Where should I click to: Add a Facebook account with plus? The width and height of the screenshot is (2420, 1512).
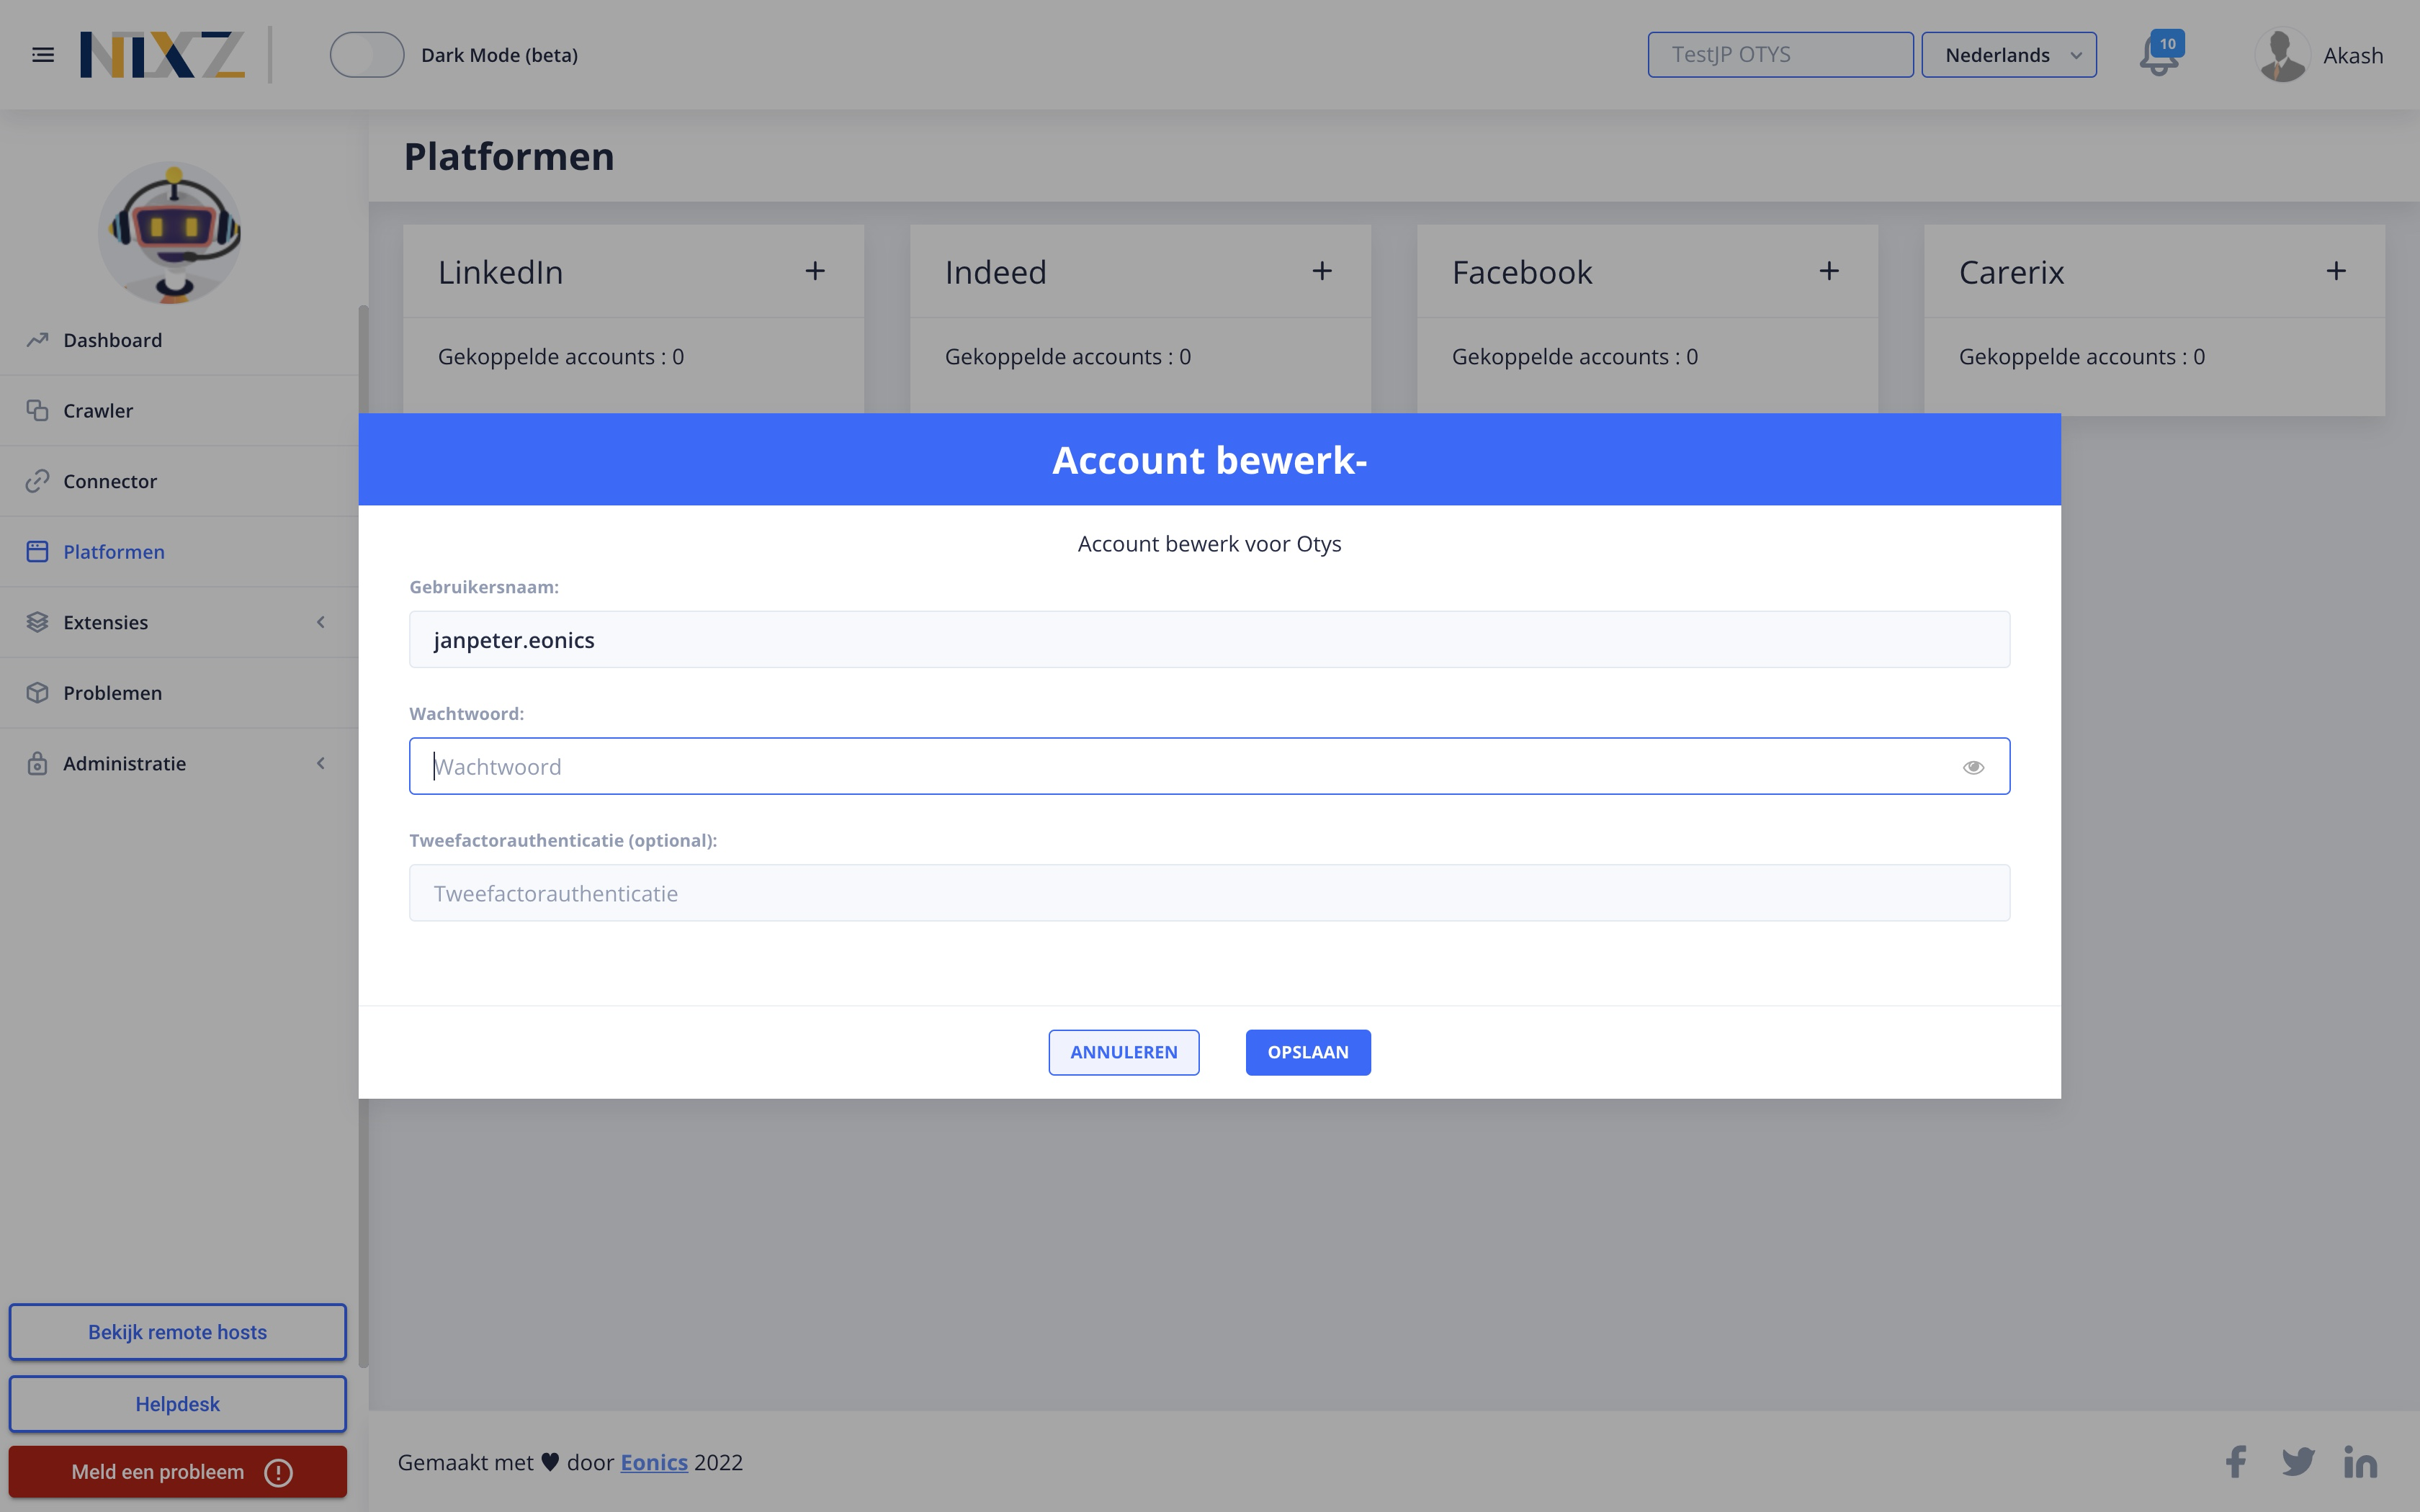tap(1829, 271)
